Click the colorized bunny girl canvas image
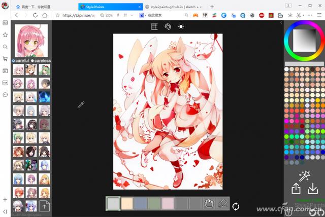Image resolution: width=325 pixels, height=217 pixels. pos(168,112)
